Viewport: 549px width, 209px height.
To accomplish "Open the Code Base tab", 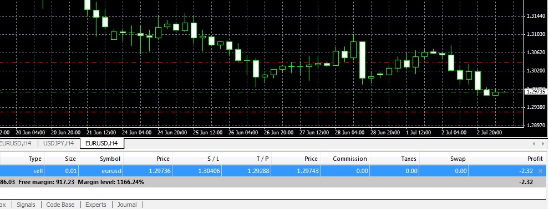I will [60, 205].
